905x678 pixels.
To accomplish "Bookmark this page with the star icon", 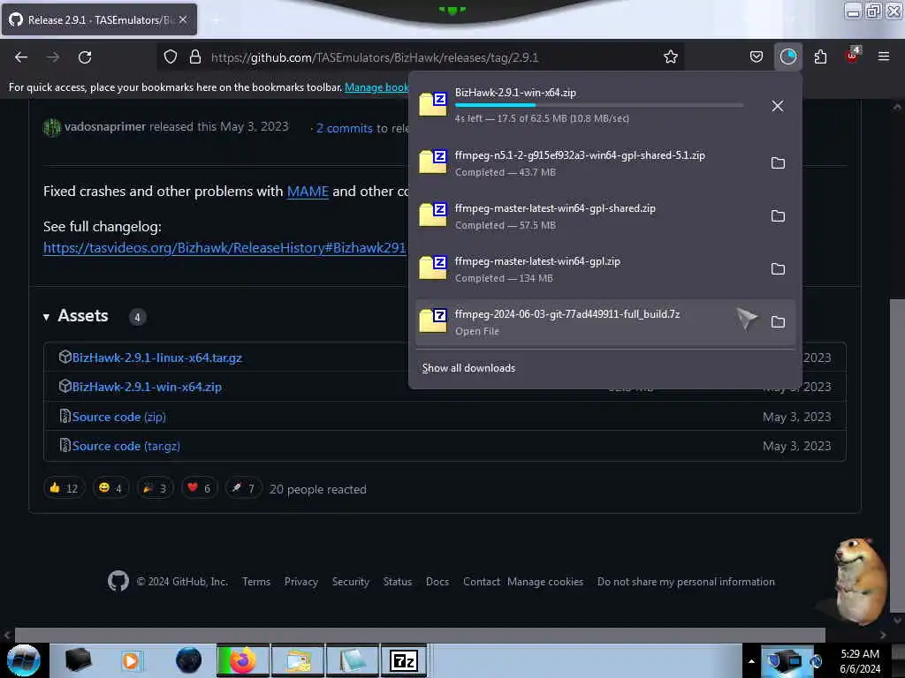I will (x=670, y=57).
